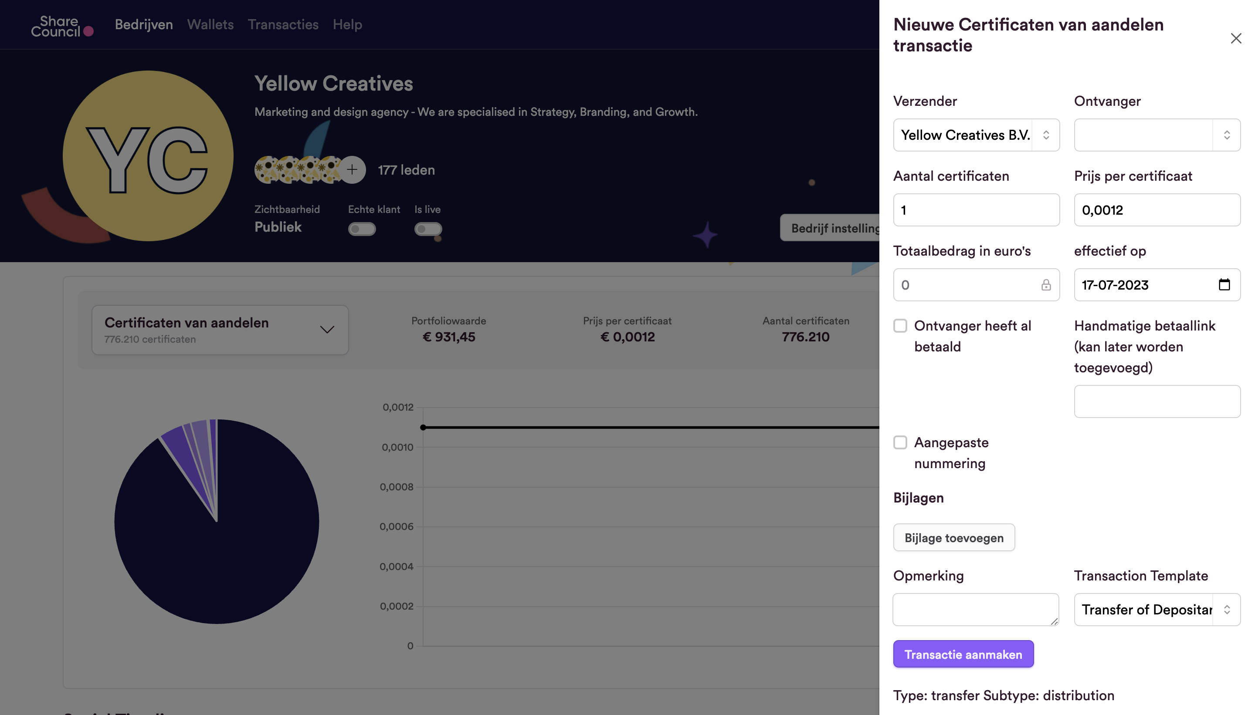Viewport: 1255px width, 715px height.
Task: Open Bedrijf instellingen button
Action: [830, 228]
